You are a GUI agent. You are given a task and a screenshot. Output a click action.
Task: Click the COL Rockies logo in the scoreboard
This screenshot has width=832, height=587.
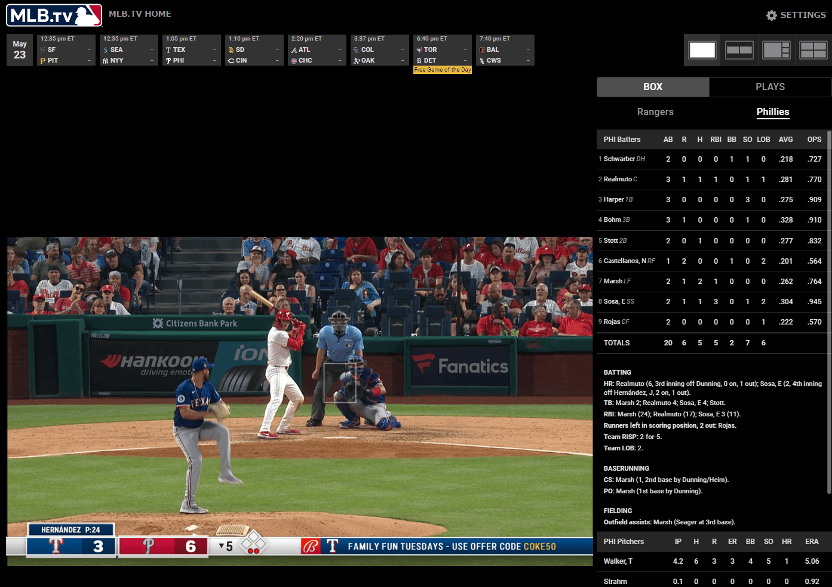click(357, 50)
